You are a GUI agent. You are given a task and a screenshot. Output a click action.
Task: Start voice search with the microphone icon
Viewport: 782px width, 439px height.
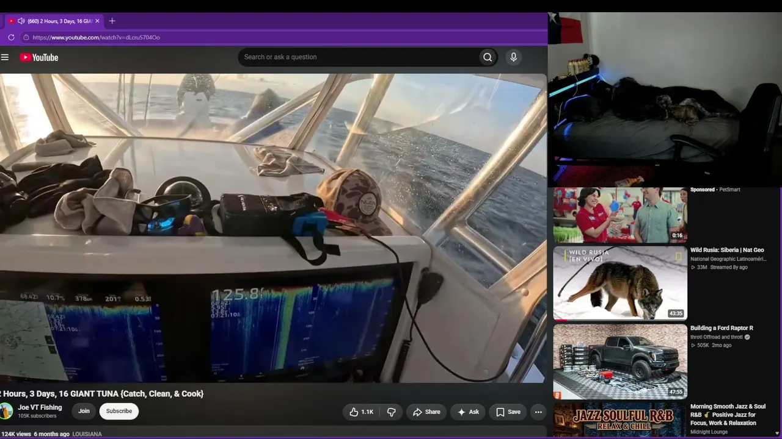click(513, 57)
